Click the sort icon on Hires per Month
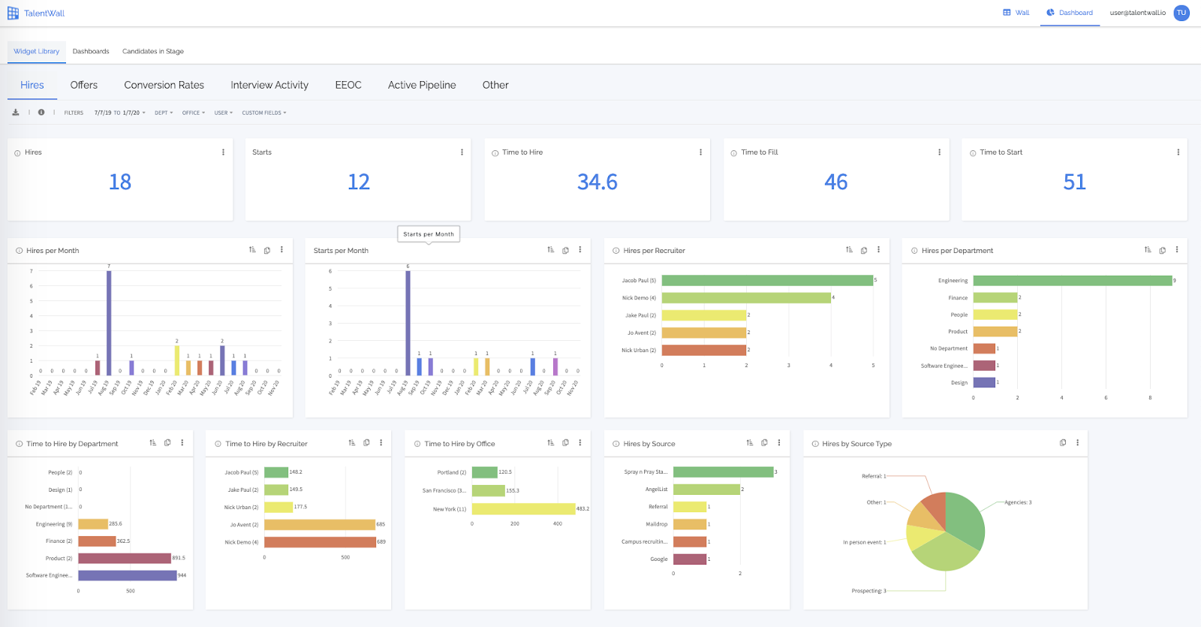 tap(252, 250)
